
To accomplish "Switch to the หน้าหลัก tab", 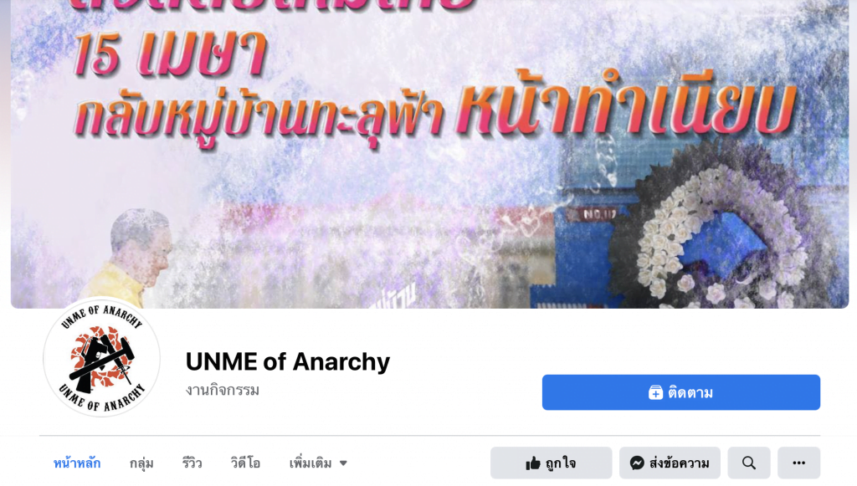I will [x=76, y=463].
